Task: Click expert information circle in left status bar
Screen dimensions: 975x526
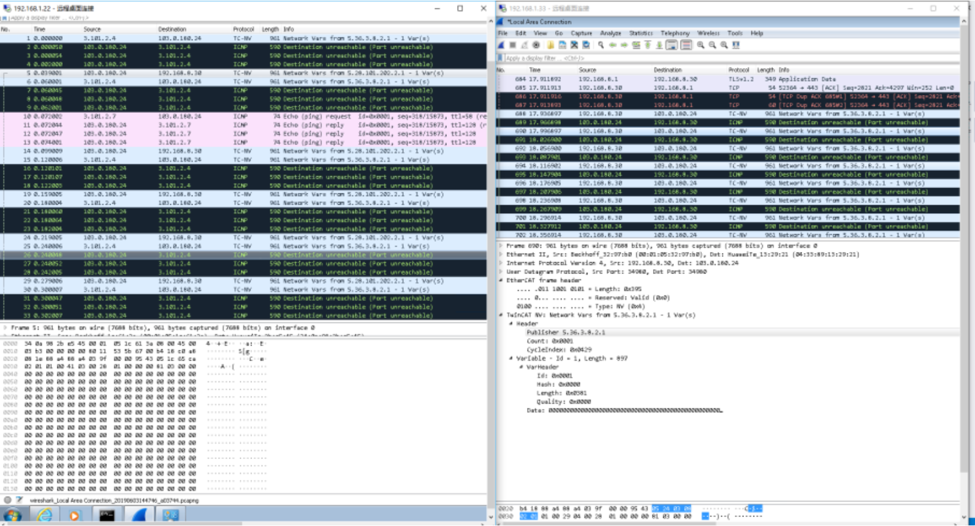Action: coord(7,500)
